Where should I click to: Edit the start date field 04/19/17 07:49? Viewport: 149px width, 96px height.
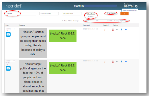point(49,14)
